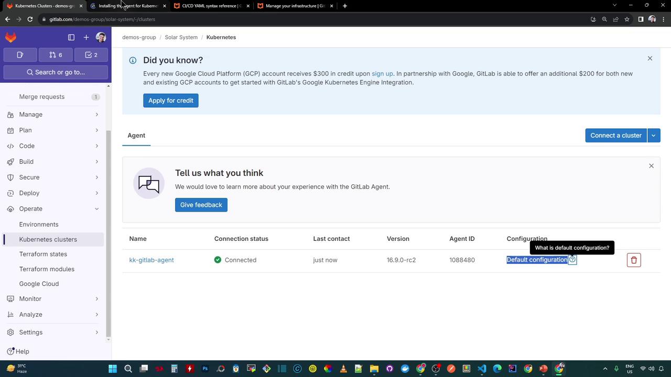Switch to the Manage your infrastructure tab
671x377 pixels.
295,6
